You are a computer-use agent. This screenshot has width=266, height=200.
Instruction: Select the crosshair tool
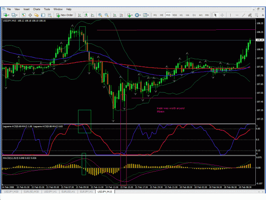[x=222, y=15]
